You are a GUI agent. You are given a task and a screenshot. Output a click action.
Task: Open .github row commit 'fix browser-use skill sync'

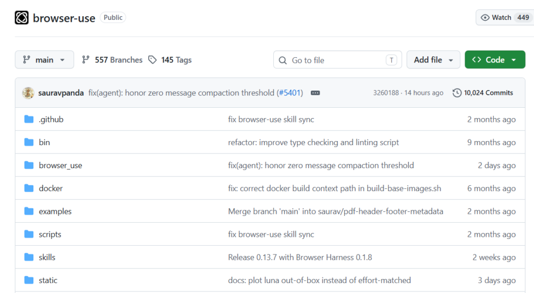tap(271, 119)
